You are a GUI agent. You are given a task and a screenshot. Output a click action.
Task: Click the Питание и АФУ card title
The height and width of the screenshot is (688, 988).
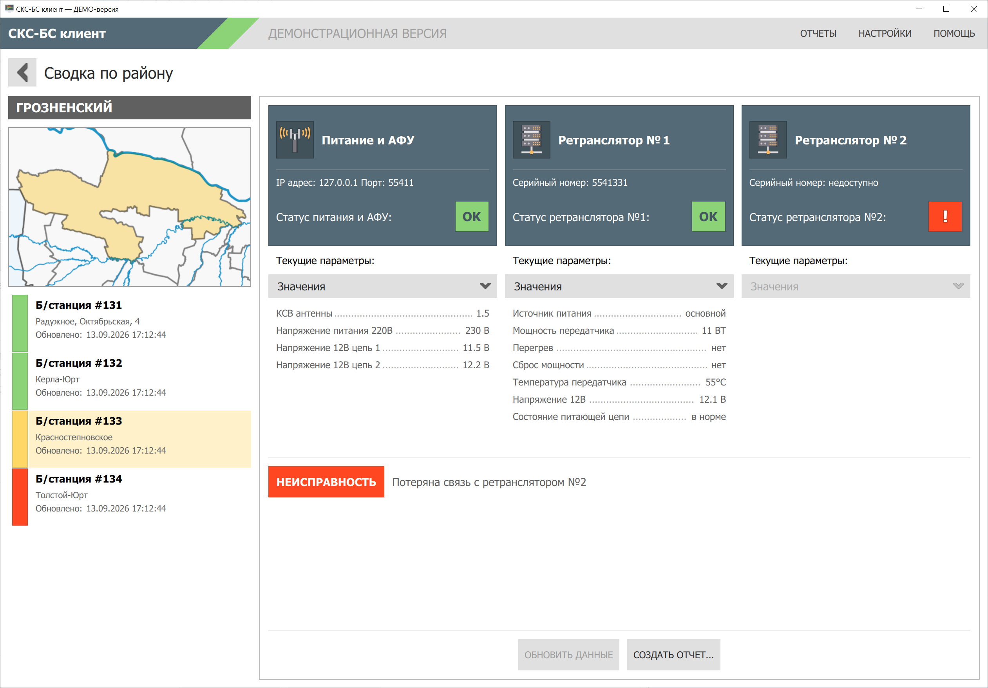coord(368,140)
